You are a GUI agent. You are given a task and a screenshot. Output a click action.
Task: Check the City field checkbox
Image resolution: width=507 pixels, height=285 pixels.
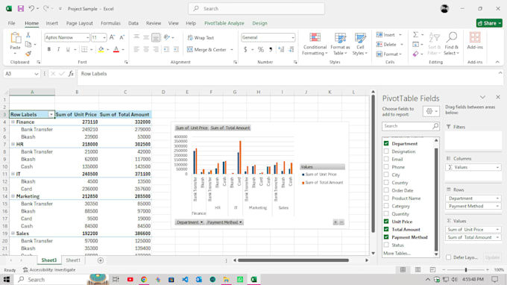[x=386, y=175]
